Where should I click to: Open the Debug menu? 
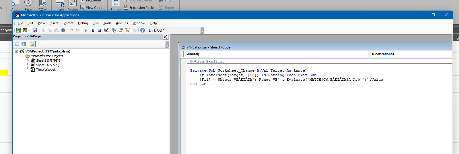pyautogui.click(x=83, y=23)
